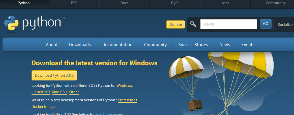
Task: Open the Socialize menu
Action: pos(285,24)
